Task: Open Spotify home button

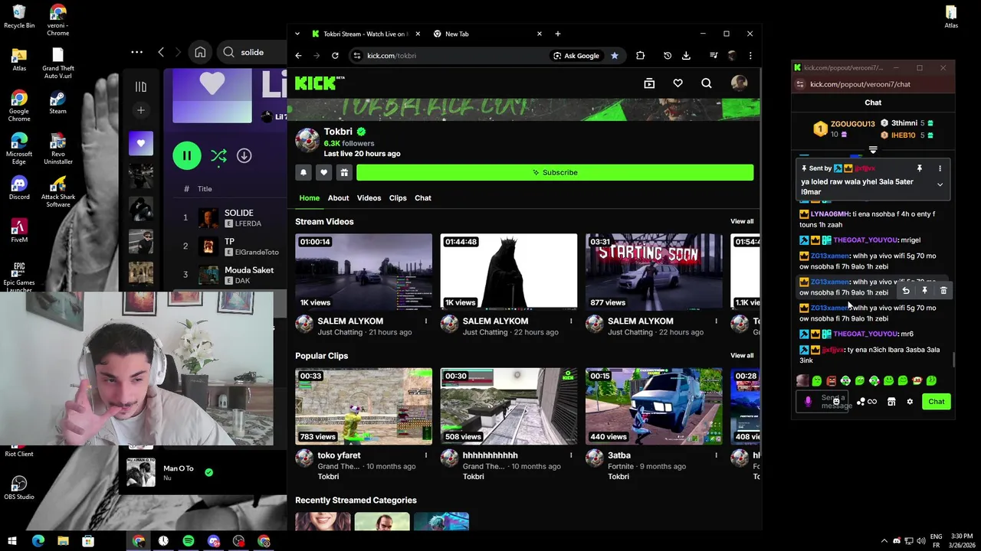Action: 200,52
